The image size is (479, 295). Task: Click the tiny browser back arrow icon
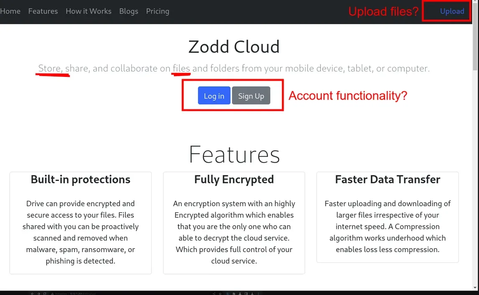point(32,293)
